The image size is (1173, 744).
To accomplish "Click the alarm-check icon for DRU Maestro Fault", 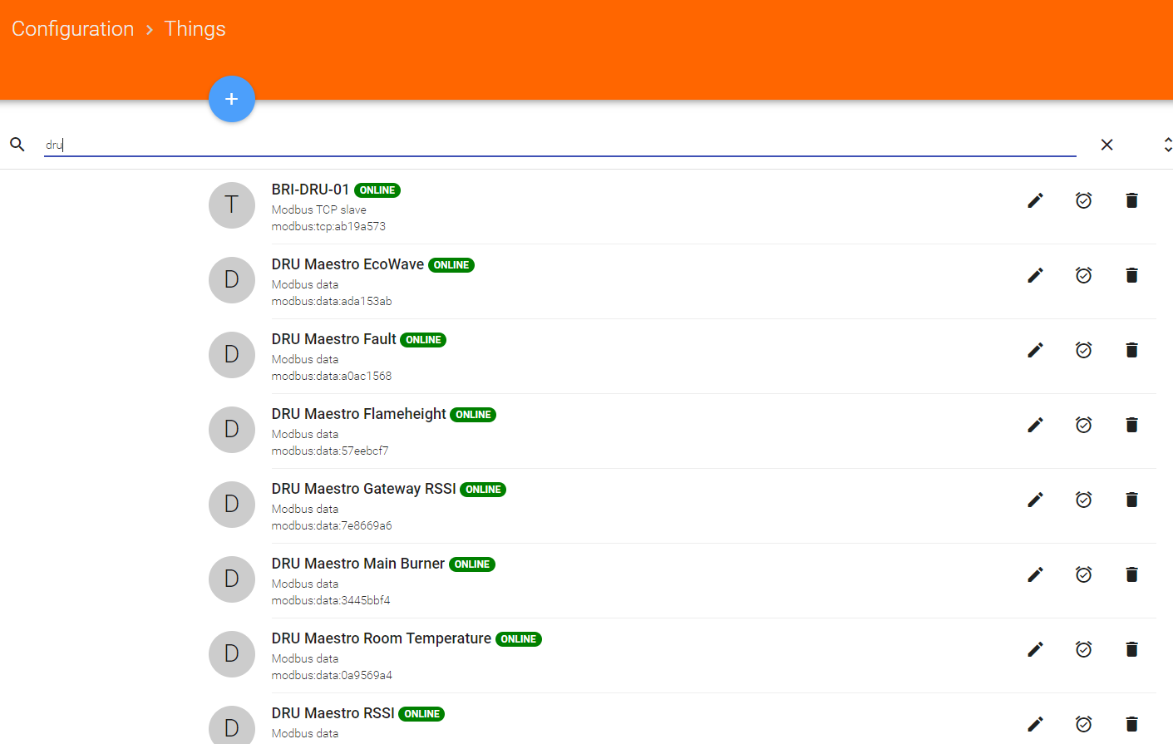I will click(x=1083, y=350).
